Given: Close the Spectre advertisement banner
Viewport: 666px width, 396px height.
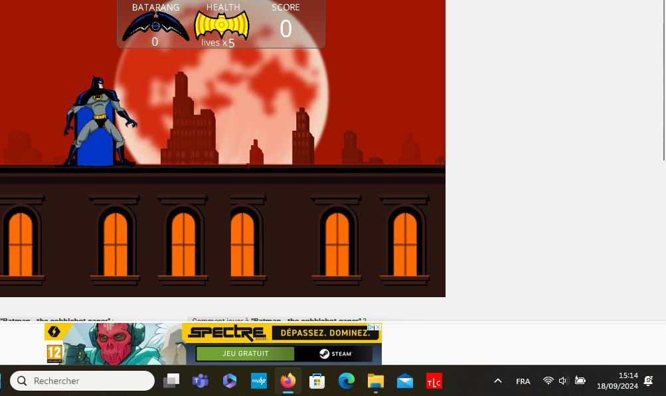Looking at the screenshot, I should (378, 327).
